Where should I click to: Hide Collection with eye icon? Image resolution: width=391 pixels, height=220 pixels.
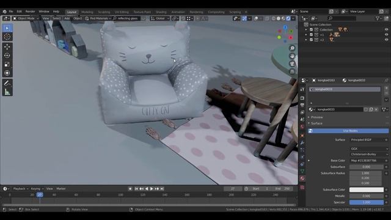[386, 30]
